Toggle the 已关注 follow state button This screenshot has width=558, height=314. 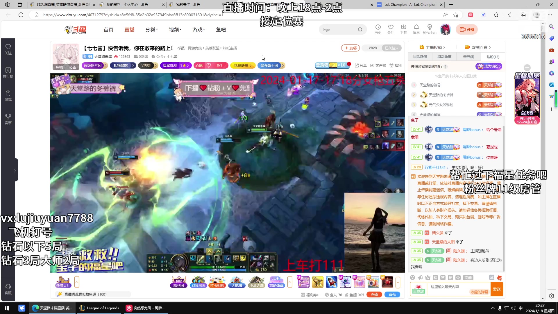pyautogui.click(x=391, y=48)
